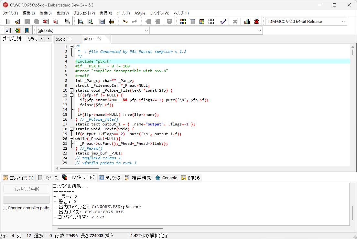The height and width of the screenshot is (239, 357).
Task: Compile with the four-colored-squares icon
Action: 183,22
